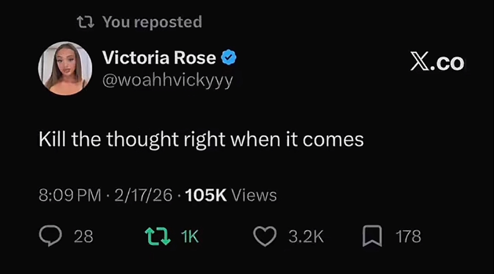Click the blue verified checkmark badge

coord(229,58)
